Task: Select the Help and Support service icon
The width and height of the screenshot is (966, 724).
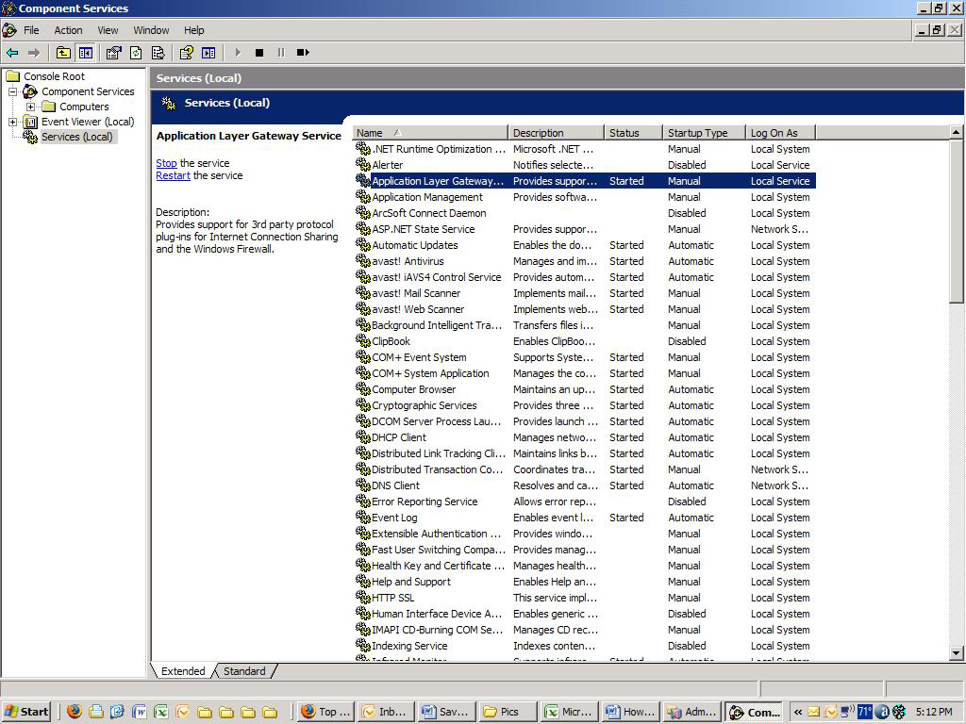Action: point(363,581)
